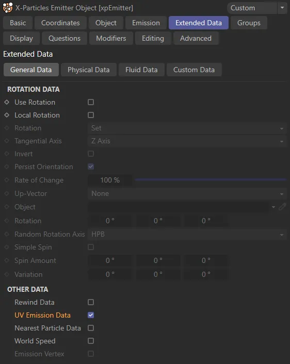Viewport: 290px width, 364px height.
Task: Open the Up-Vector dropdown showing None
Action: point(187,194)
